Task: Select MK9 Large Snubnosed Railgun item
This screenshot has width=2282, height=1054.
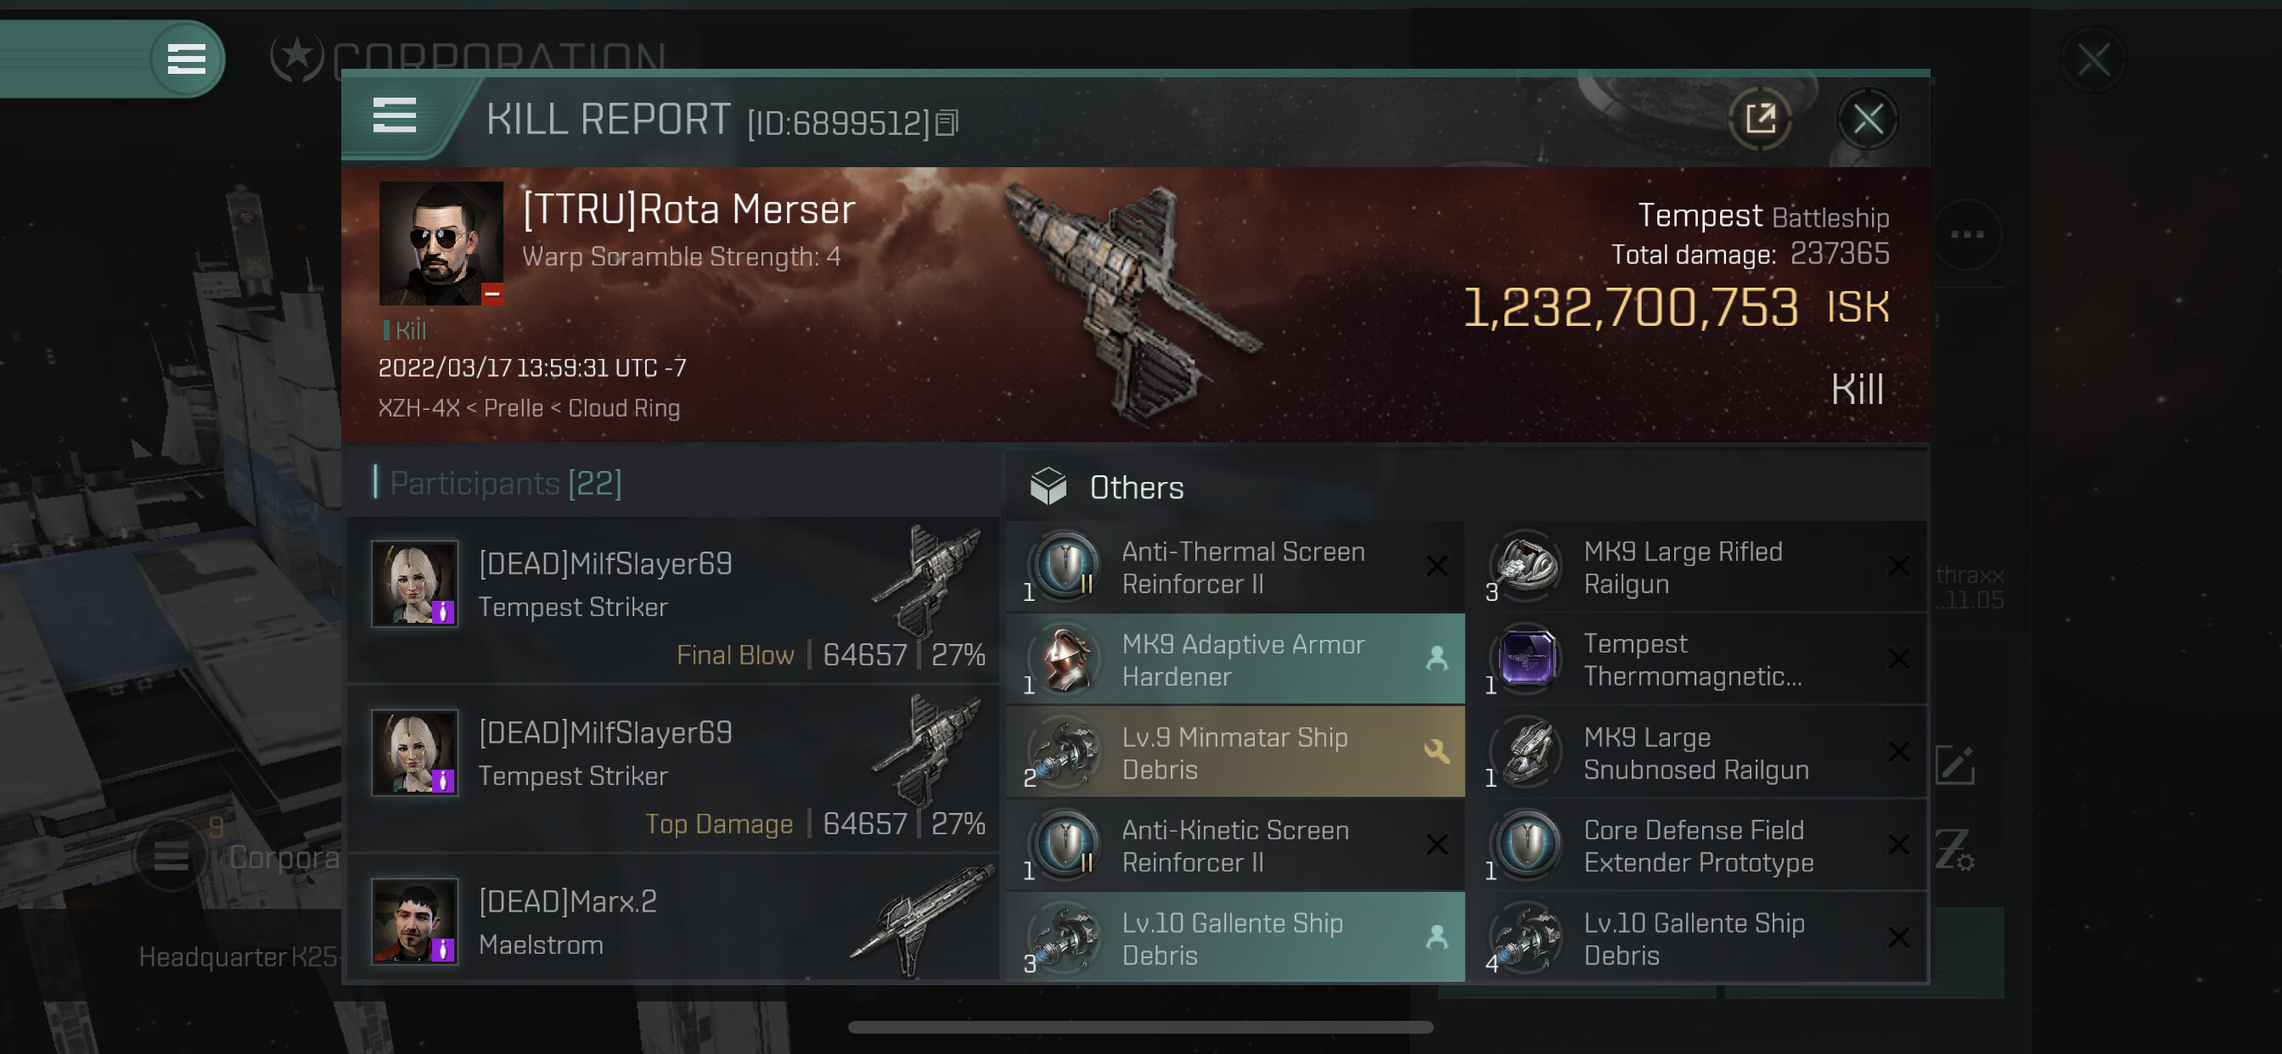Action: [x=1696, y=753]
